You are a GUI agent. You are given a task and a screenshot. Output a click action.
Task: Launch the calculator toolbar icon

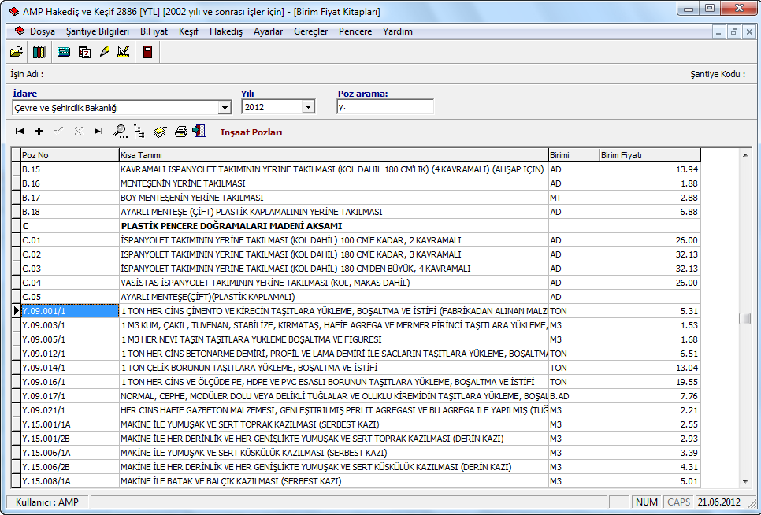point(64,52)
